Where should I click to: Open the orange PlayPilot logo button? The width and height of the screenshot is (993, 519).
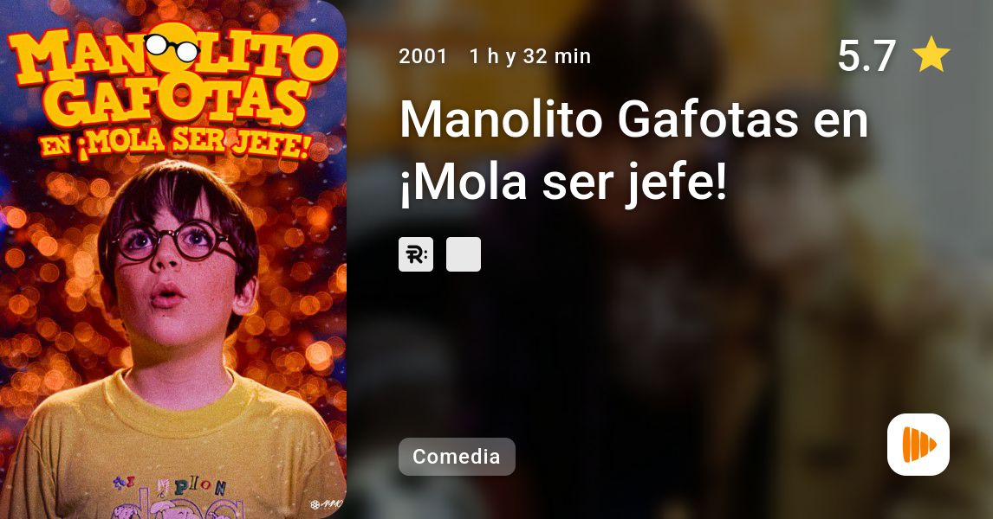918,445
